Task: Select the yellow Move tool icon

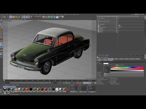Action: coord(14,17)
